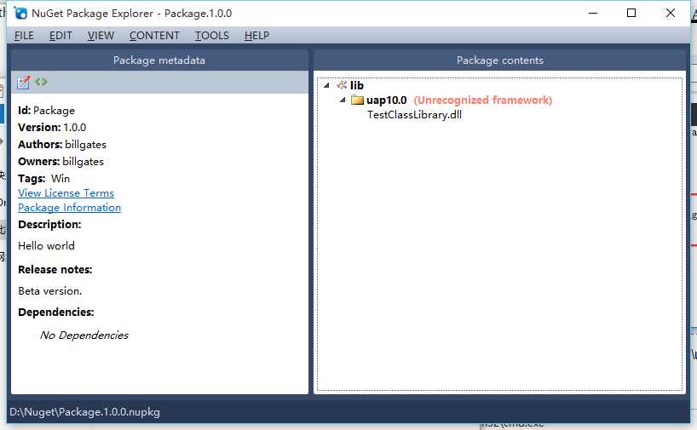The width and height of the screenshot is (697, 430).
Task: Open the TOOLS menu
Action: (211, 36)
